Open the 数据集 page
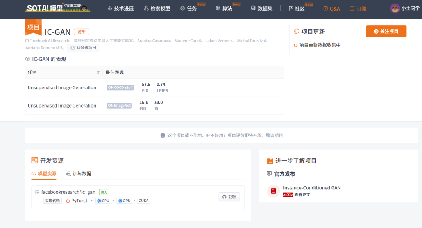This screenshot has width=422, height=228. (x=261, y=9)
